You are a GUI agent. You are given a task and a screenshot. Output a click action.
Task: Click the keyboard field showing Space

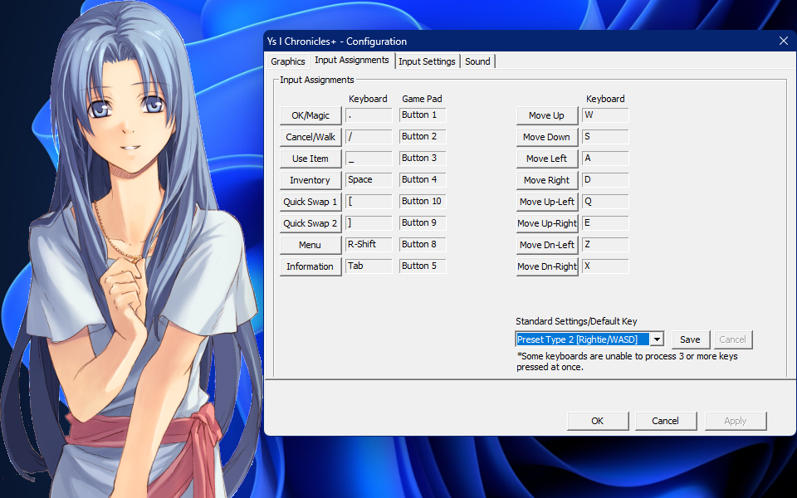pyautogui.click(x=369, y=180)
